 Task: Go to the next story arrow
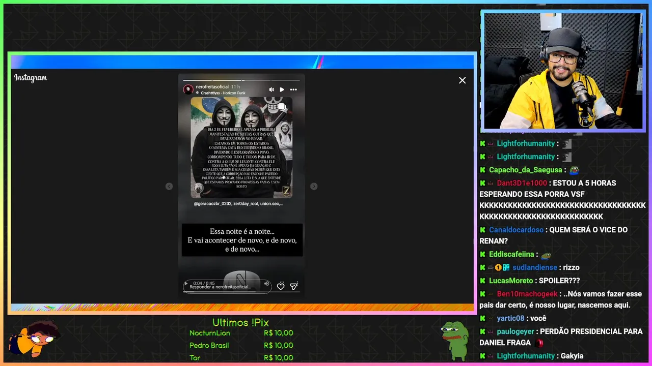[314, 187]
